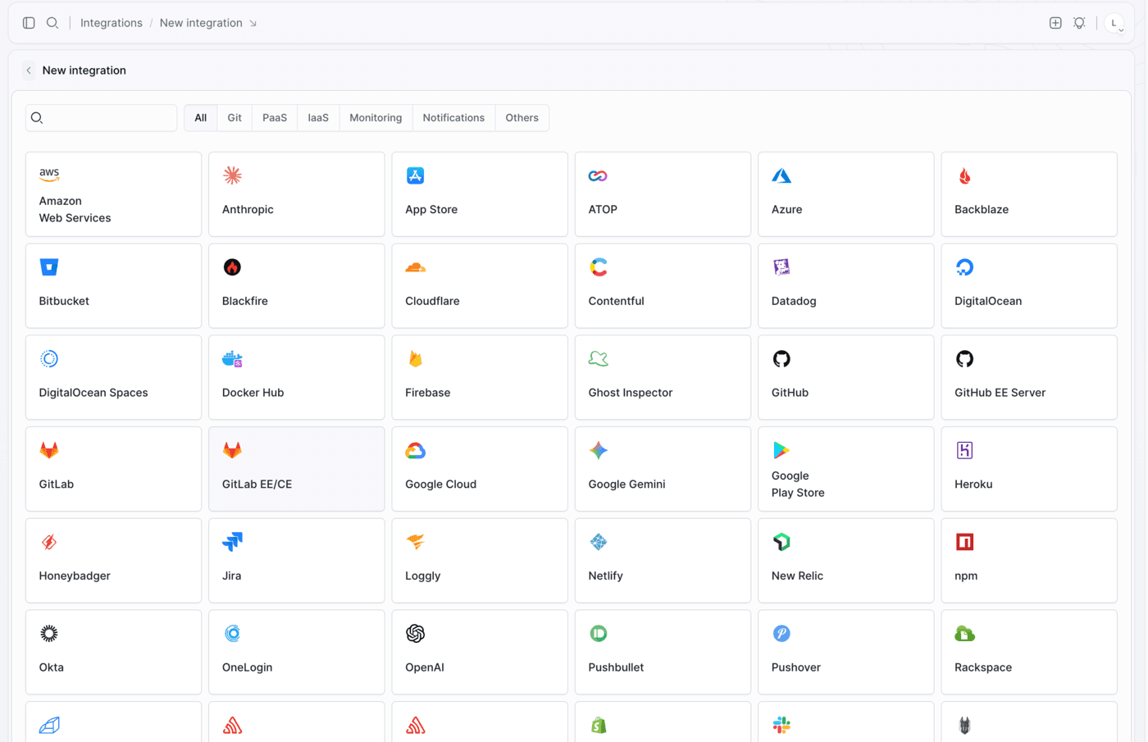
Task: Click the Jira logo icon
Action: click(232, 542)
